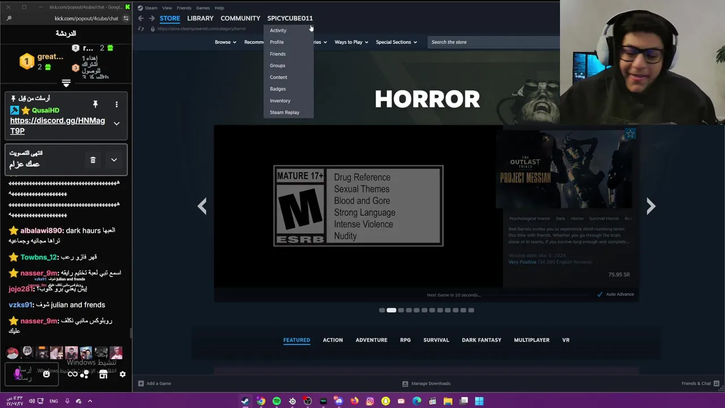Open Snapchat from the taskbar
The height and width of the screenshot is (408, 725).
click(386, 401)
